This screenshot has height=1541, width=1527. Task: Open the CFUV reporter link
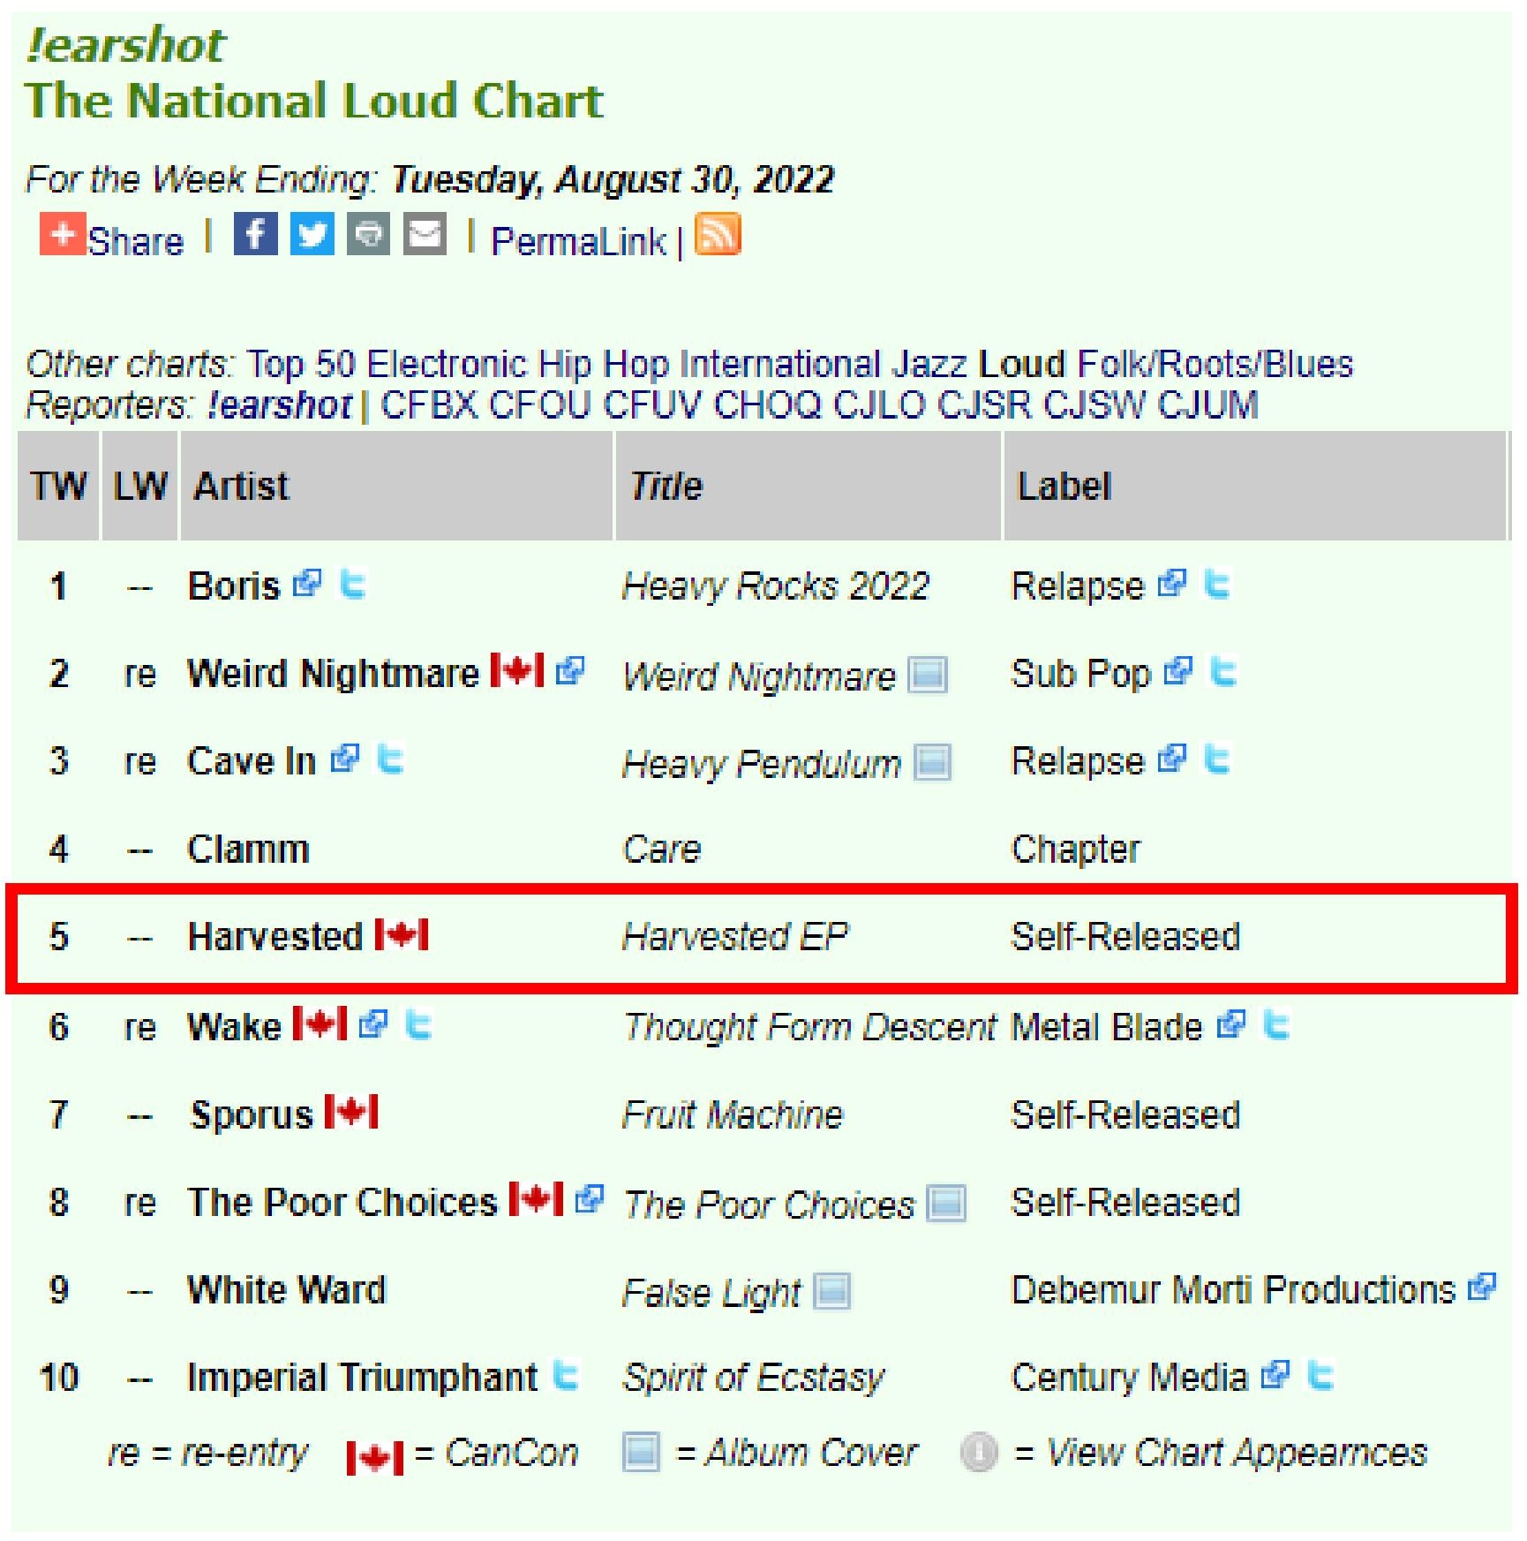click(x=652, y=405)
